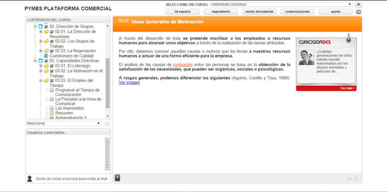The width and height of the screenshot is (387, 192).
Task: Toggle checkbox of 02.03. La Negociación
Action: 52,51
